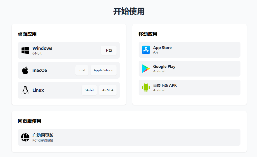Download the Intel build of macOS
The width and height of the screenshot is (257, 157).
click(82, 70)
